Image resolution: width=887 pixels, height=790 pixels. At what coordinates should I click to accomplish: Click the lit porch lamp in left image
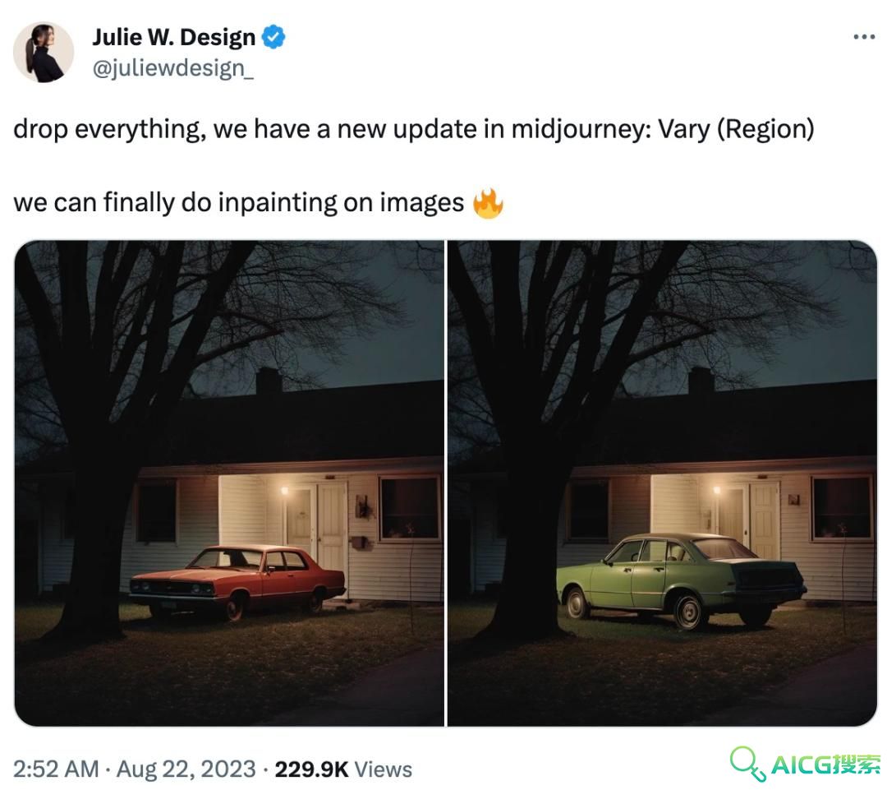pyautogui.click(x=284, y=491)
